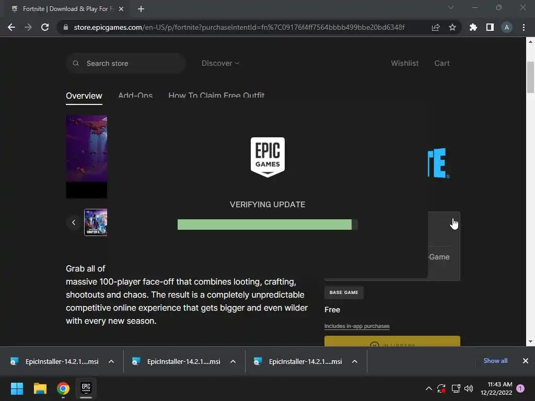Expand the Discover dropdown
The height and width of the screenshot is (401, 535).
[220, 63]
